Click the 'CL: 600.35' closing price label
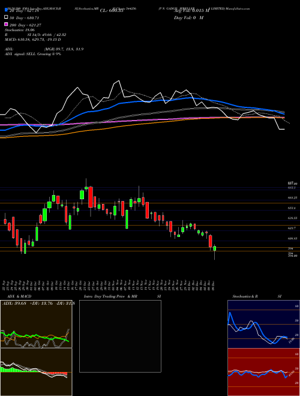 click(x=112, y=11)
